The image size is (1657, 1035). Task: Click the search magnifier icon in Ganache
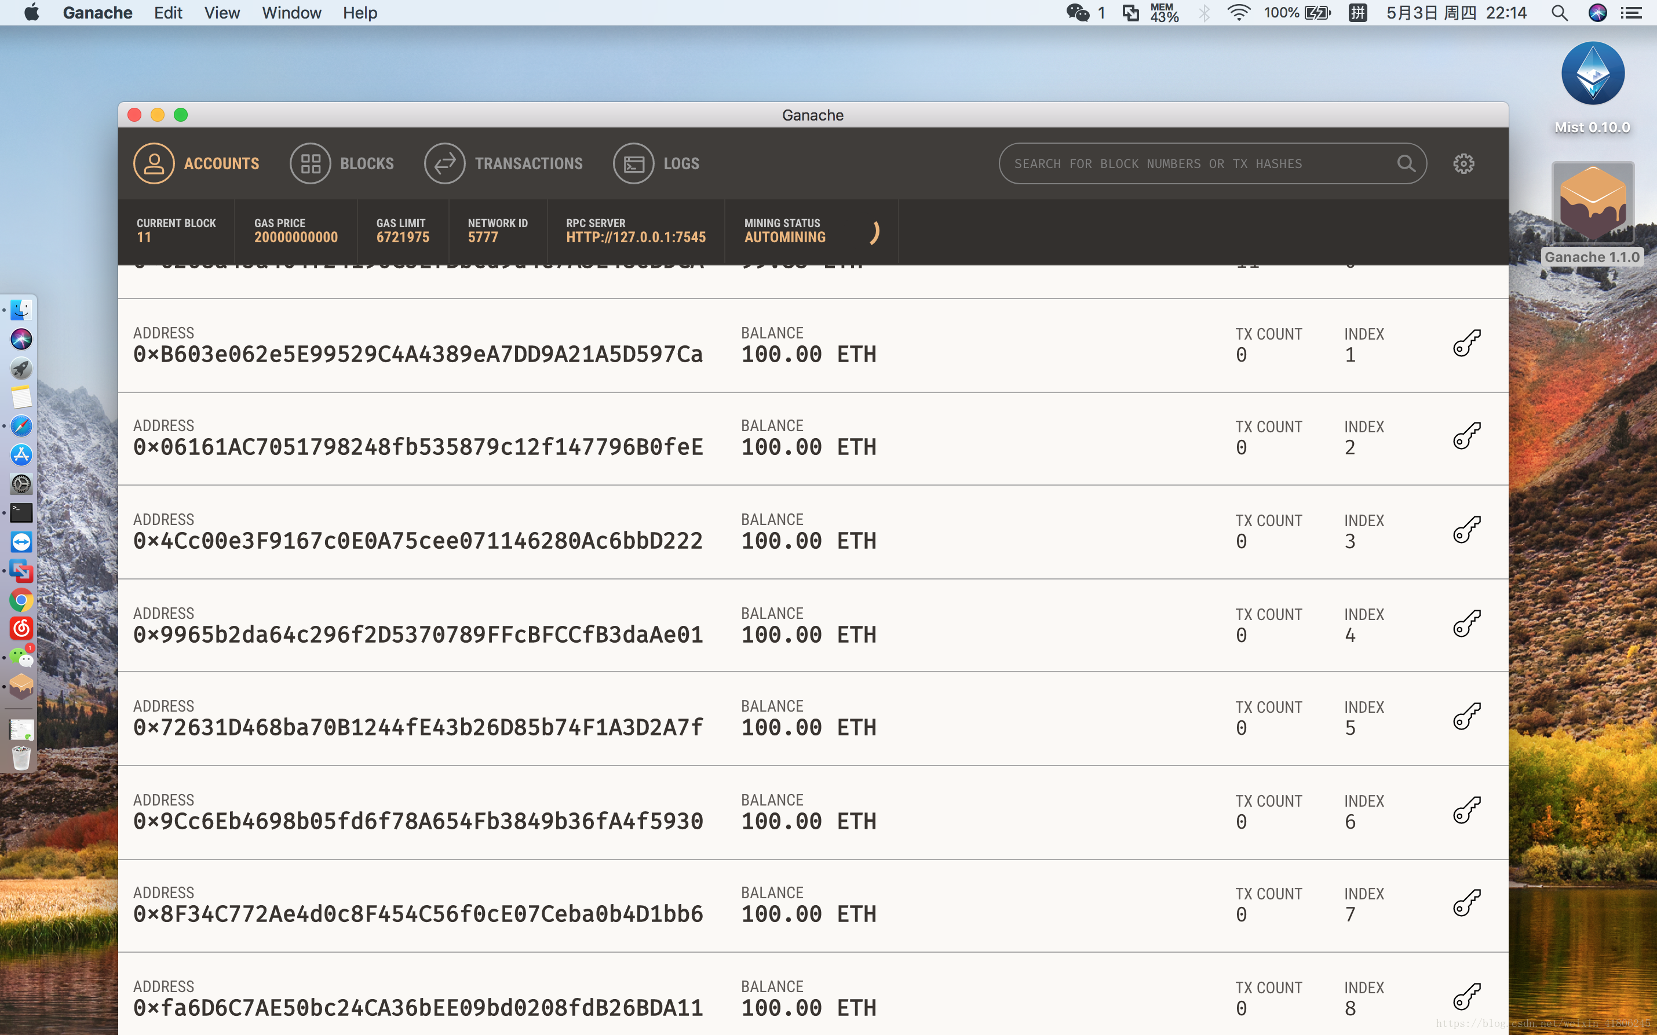pos(1406,163)
